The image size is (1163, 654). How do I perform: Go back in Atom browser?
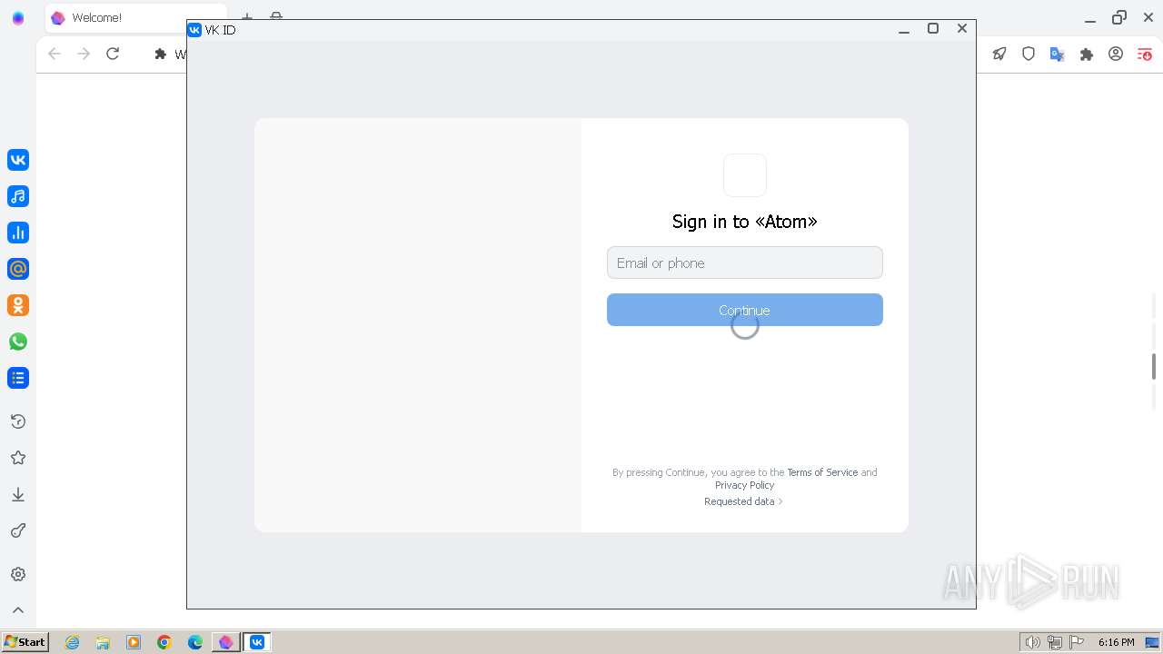(x=55, y=54)
